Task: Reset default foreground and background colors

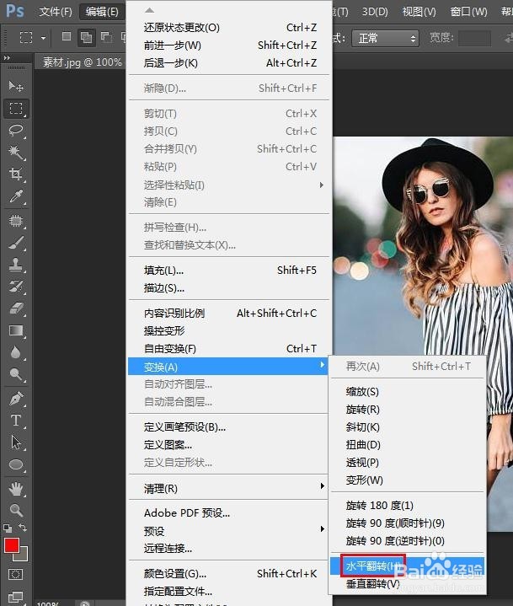Action: pos(8,528)
